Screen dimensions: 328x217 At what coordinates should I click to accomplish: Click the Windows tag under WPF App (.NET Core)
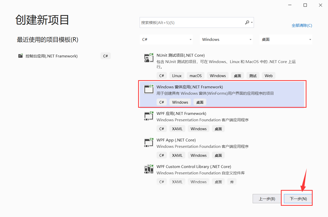point(199,155)
